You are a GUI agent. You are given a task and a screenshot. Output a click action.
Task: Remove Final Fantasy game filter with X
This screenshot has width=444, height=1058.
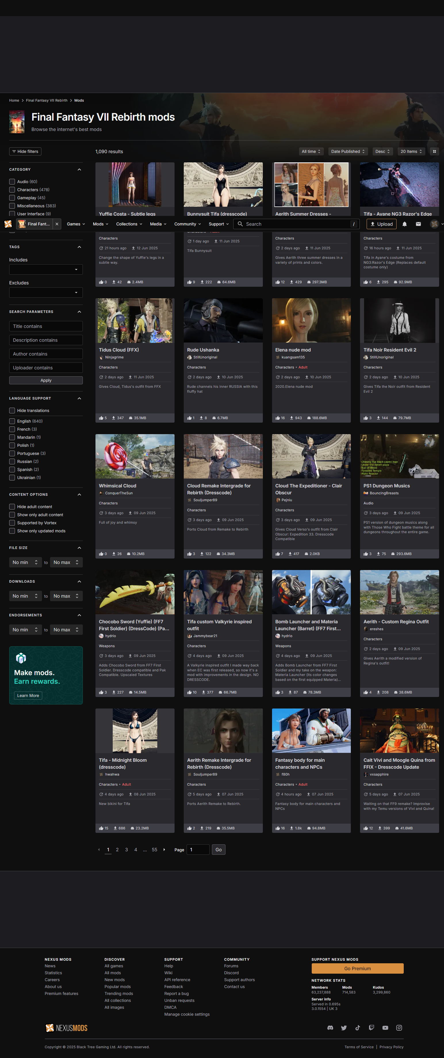57,224
